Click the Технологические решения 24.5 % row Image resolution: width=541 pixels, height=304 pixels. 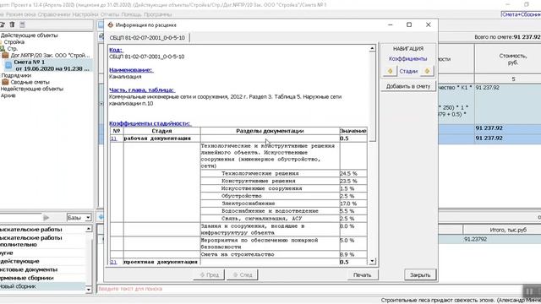click(x=284, y=173)
